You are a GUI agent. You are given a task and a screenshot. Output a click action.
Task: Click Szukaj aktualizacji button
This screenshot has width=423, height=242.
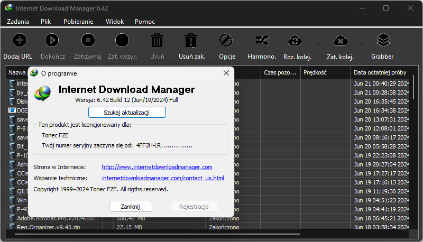127,113
